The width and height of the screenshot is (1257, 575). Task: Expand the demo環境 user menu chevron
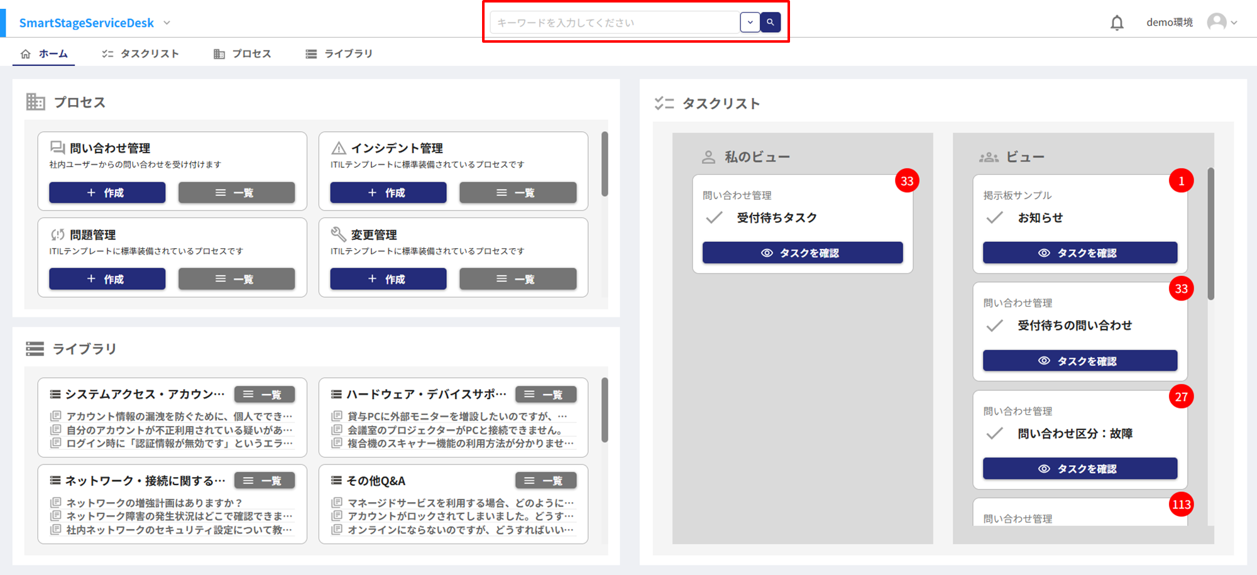click(1234, 23)
